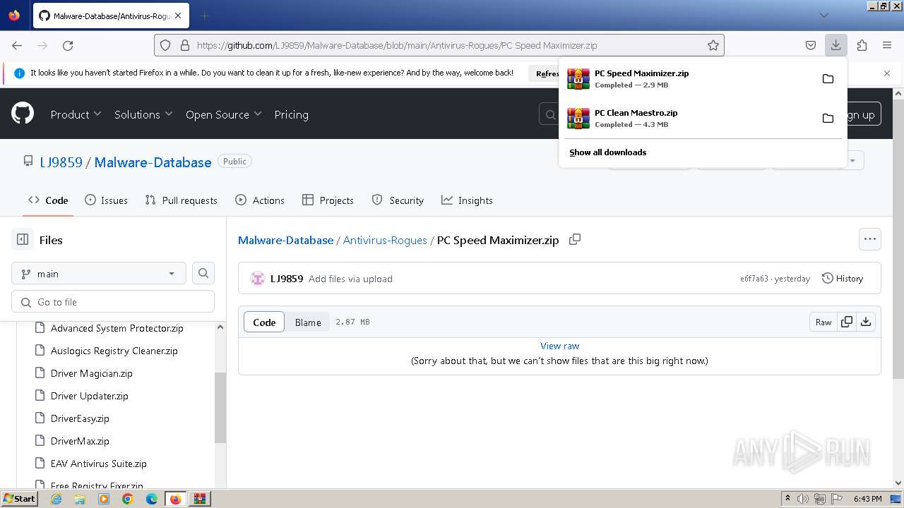Copy raw file contents icon
Image resolution: width=904 pixels, height=508 pixels.
(846, 322)
